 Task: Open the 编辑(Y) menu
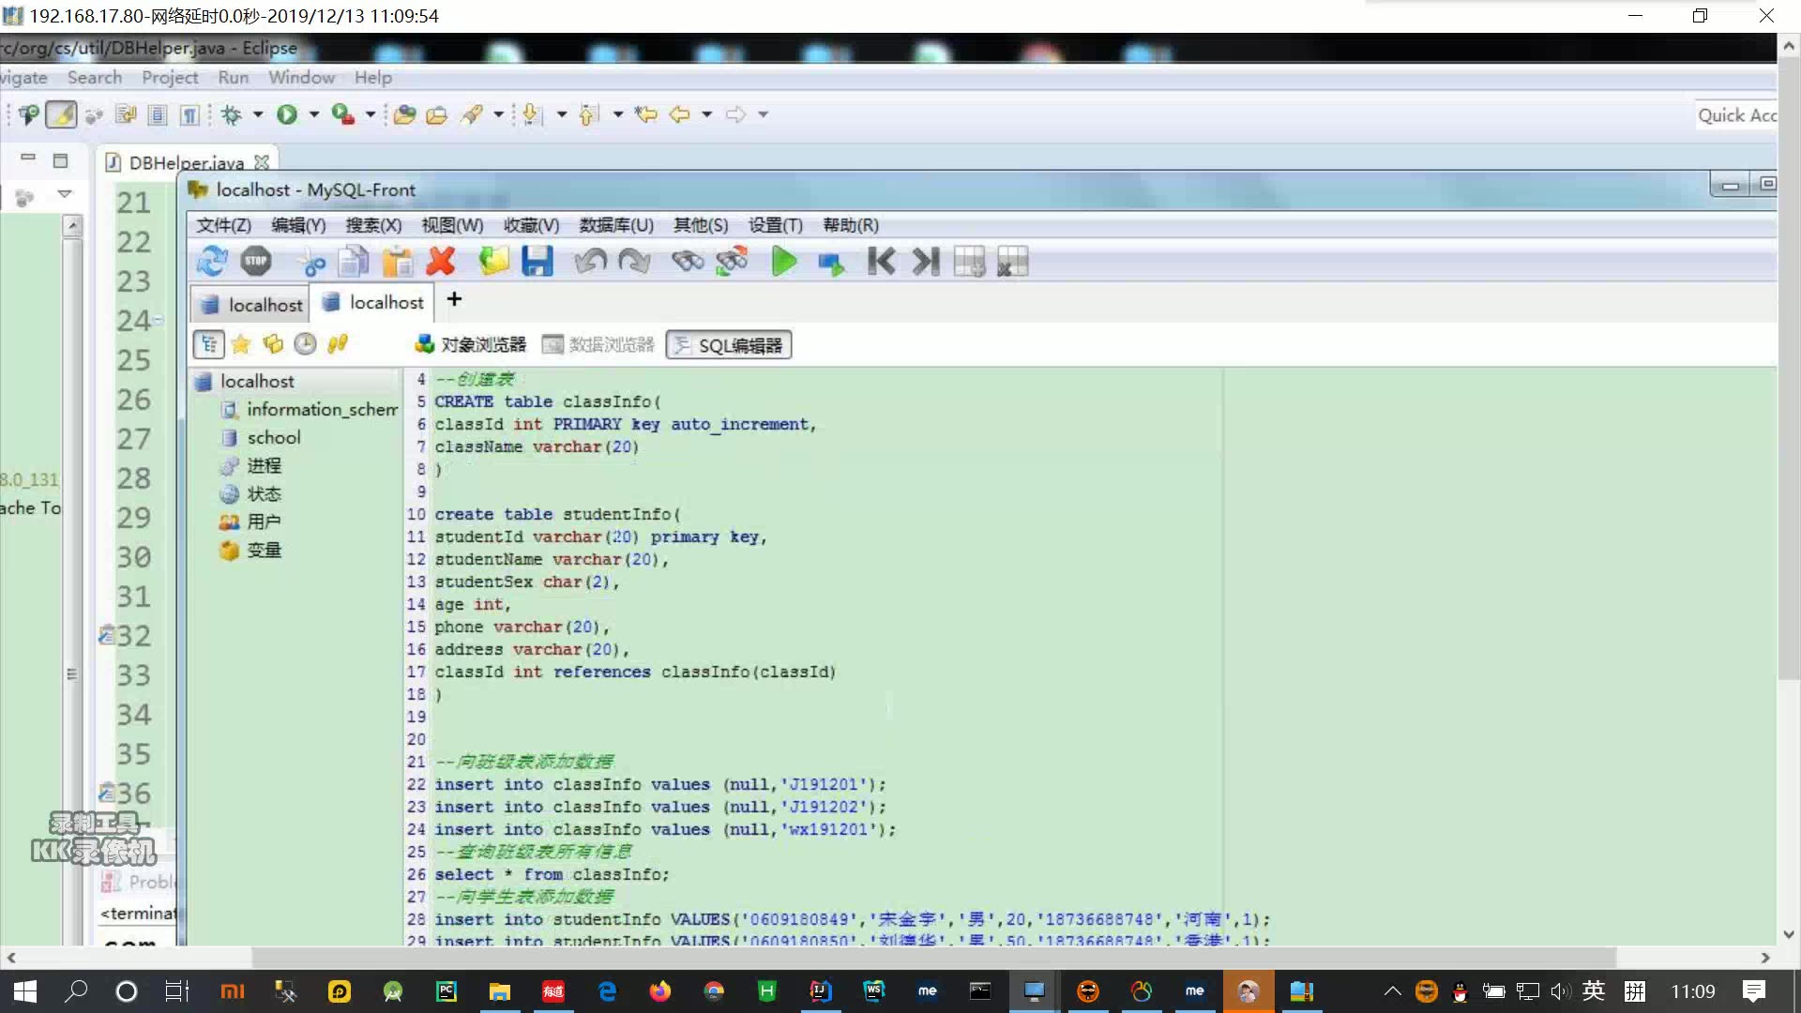(x=298, y=225)
